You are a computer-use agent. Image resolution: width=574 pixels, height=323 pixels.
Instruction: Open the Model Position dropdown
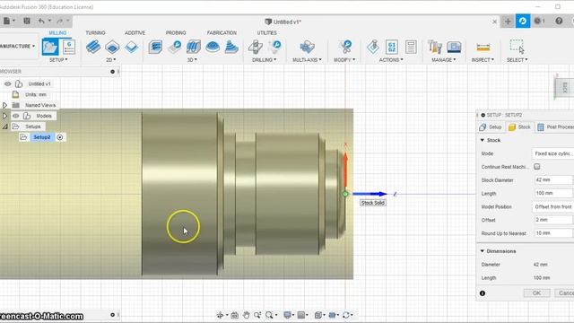click(552, 206)
